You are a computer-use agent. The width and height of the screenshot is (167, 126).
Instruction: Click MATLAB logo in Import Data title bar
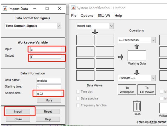(5, 9)
